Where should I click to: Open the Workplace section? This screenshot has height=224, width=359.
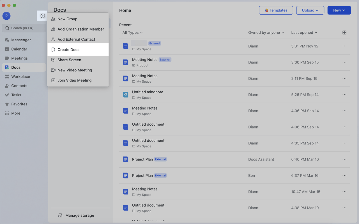tap(21, 76)
